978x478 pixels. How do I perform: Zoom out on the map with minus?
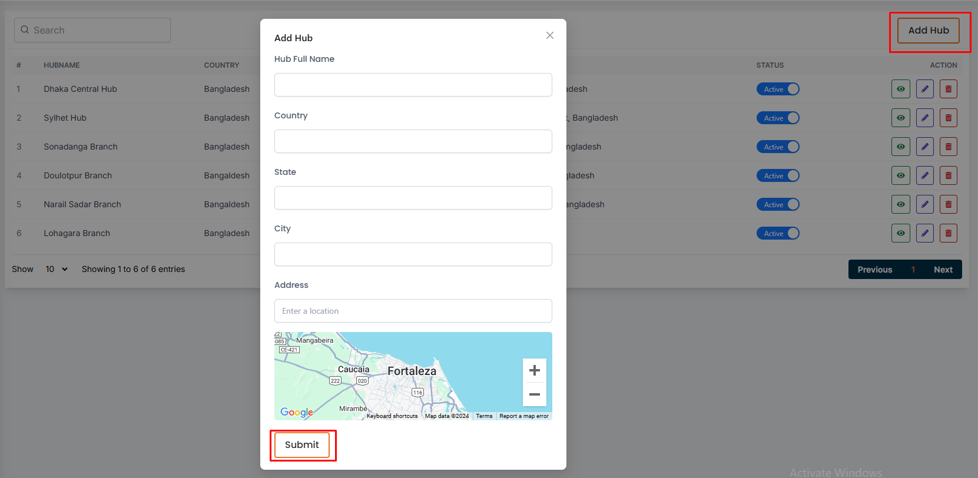[534, 394]
